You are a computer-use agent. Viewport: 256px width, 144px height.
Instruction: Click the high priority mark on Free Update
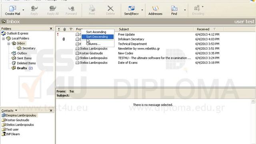[x=58, y=34]
